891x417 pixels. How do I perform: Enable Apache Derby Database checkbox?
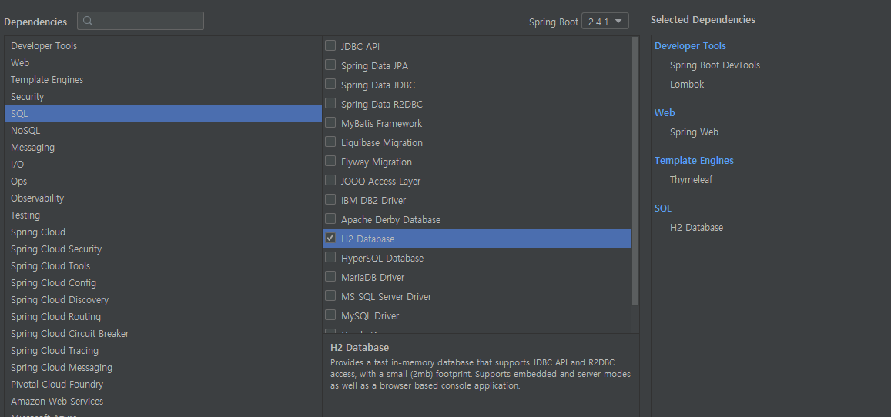330,219
